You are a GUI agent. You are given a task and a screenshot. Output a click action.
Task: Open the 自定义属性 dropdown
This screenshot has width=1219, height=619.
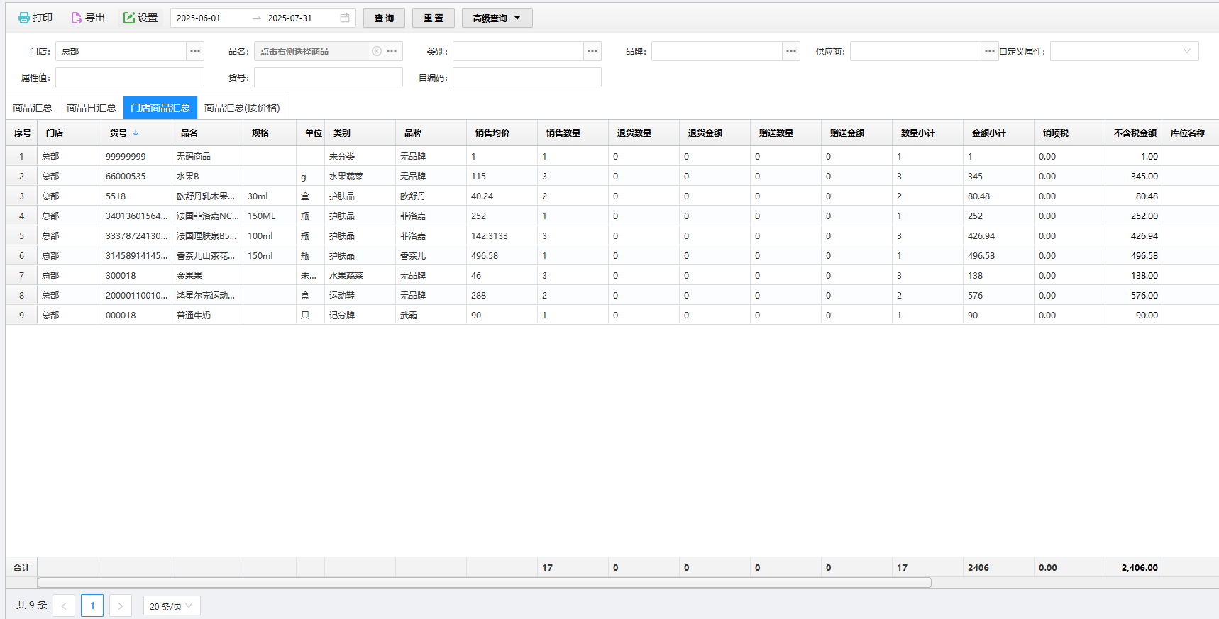[1124, 51]
